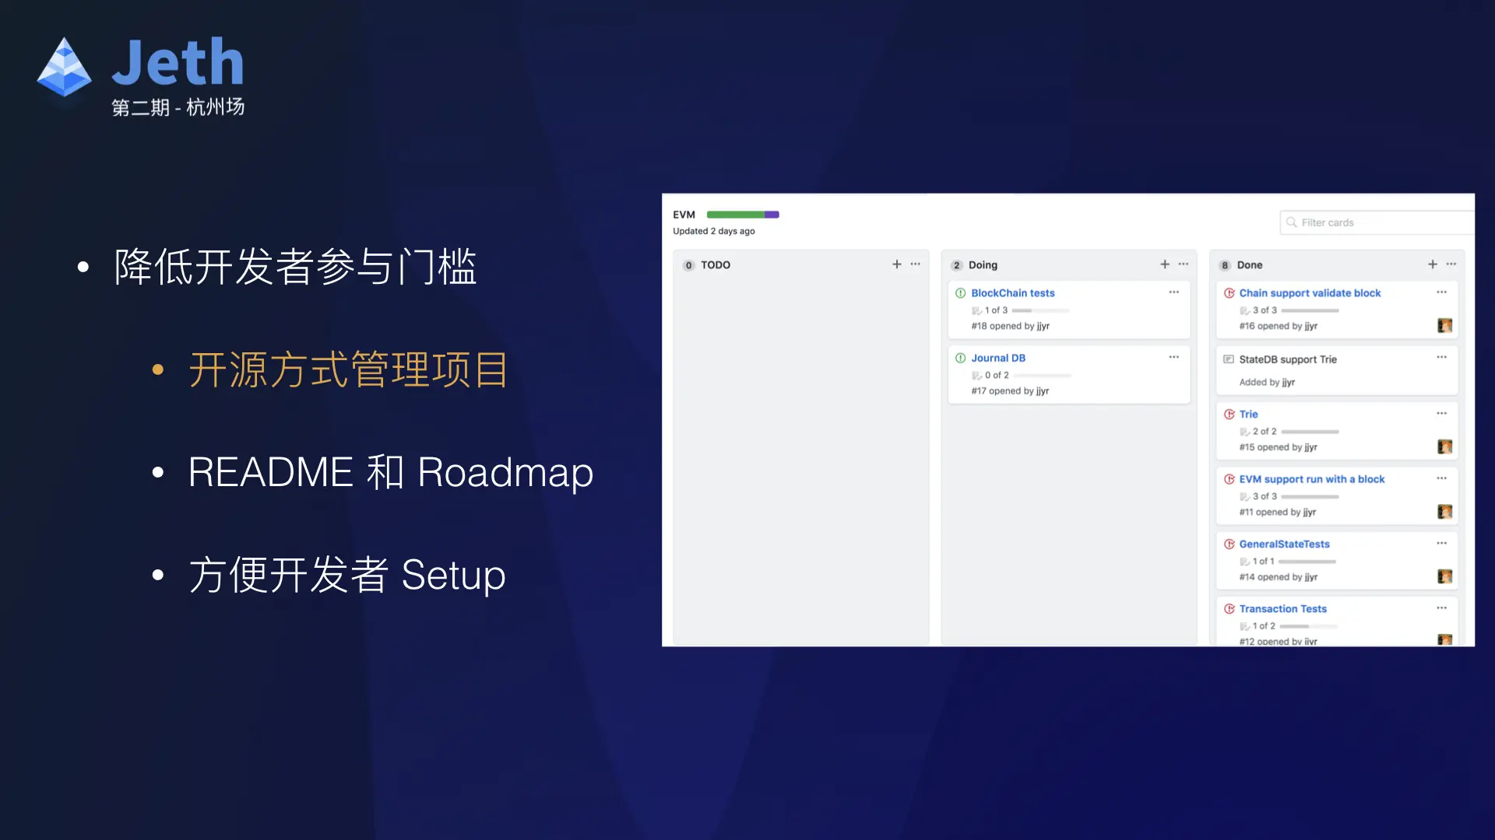Click the closed-issue icon beside GeneralStateTests
The width and height of the screenshot is (1495, 840).
click(1229, 544)
